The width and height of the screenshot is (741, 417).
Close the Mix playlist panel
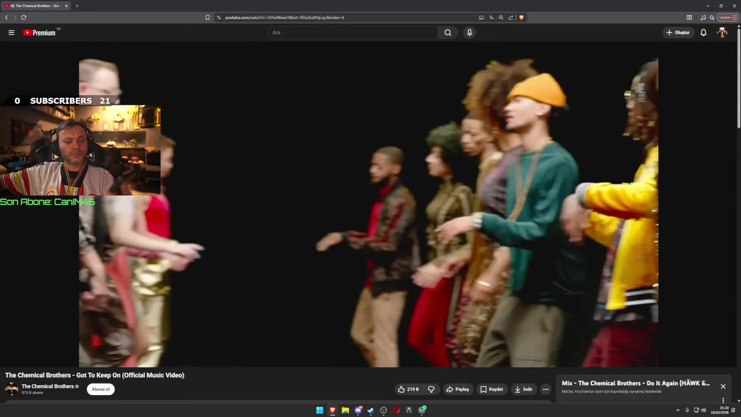pyautogui.click(x=722, y=386)
